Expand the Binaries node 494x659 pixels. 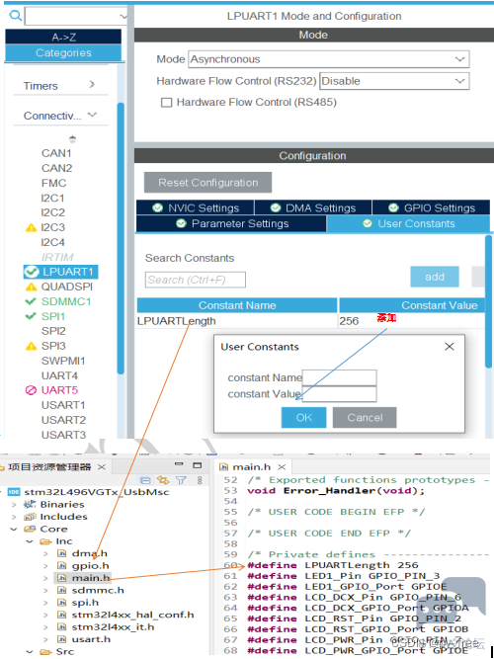14,504
